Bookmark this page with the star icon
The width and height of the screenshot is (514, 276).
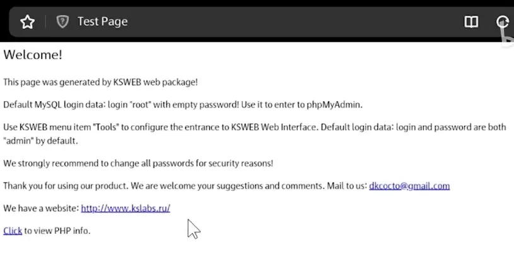point(27,22)
